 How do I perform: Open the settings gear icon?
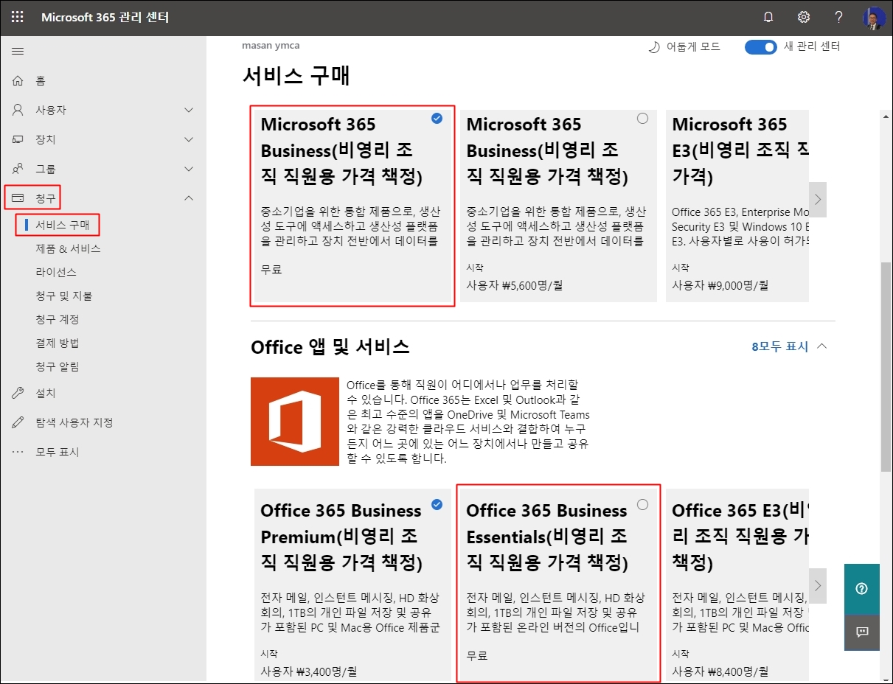[x=804, y=17]
